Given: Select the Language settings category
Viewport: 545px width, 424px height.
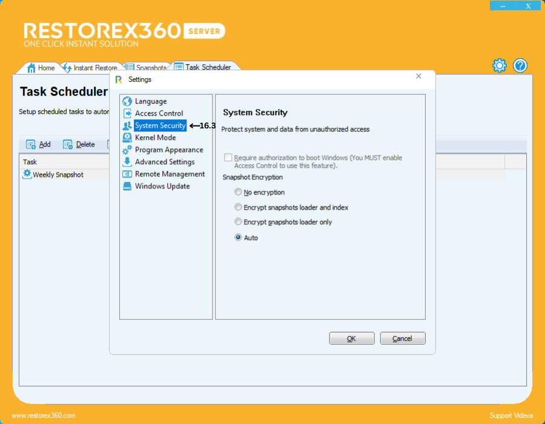Looking at the screenshot, I should [151, 101].
